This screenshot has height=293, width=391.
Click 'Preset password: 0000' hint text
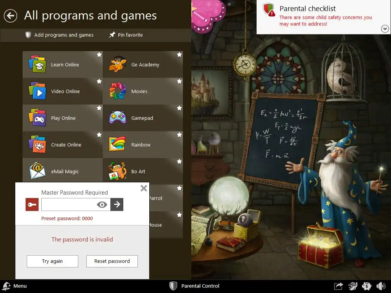(x=67, y=219)
